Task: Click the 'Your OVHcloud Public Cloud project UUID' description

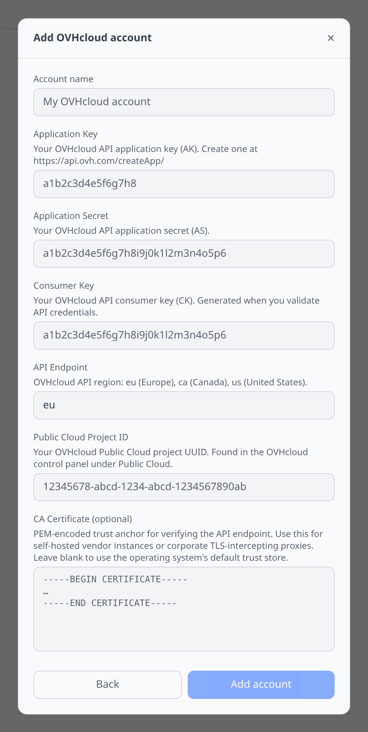Action: tap(171, 458)
